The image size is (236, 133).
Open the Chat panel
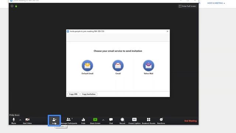pyautogui.click(x=111, y=121)
